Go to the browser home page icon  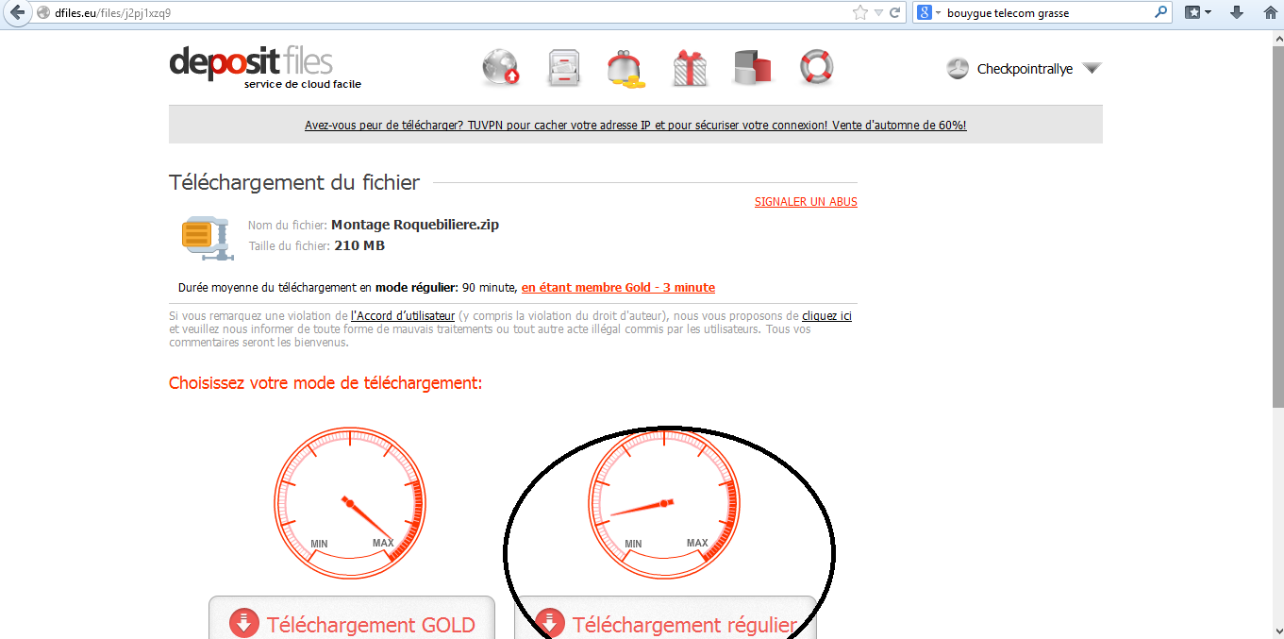point(1270,13)
